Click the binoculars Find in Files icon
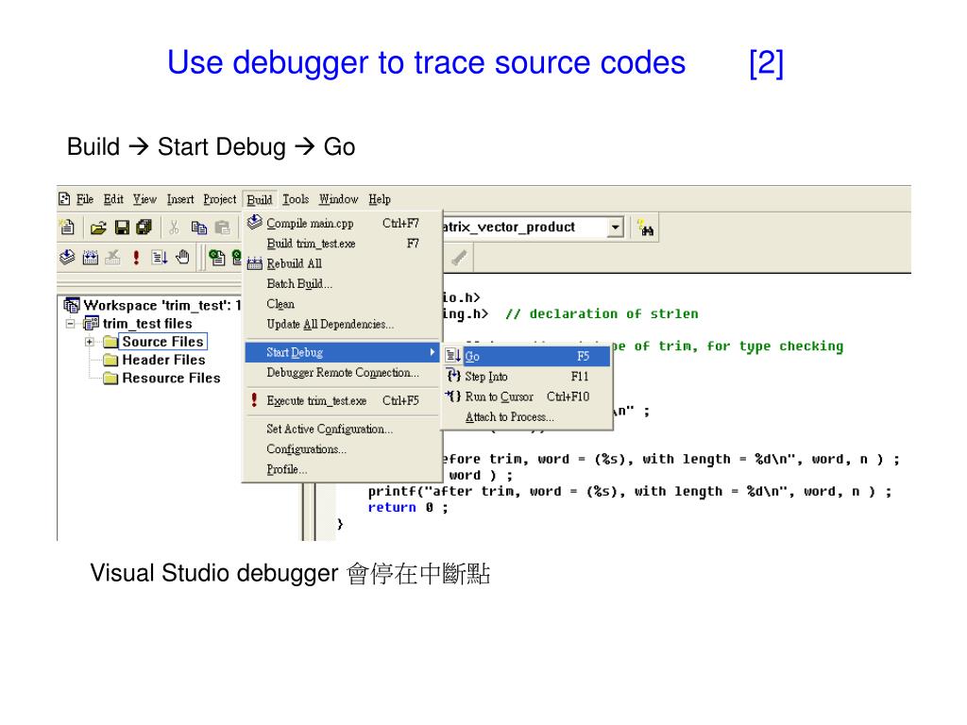 click(x=646, y=228)
